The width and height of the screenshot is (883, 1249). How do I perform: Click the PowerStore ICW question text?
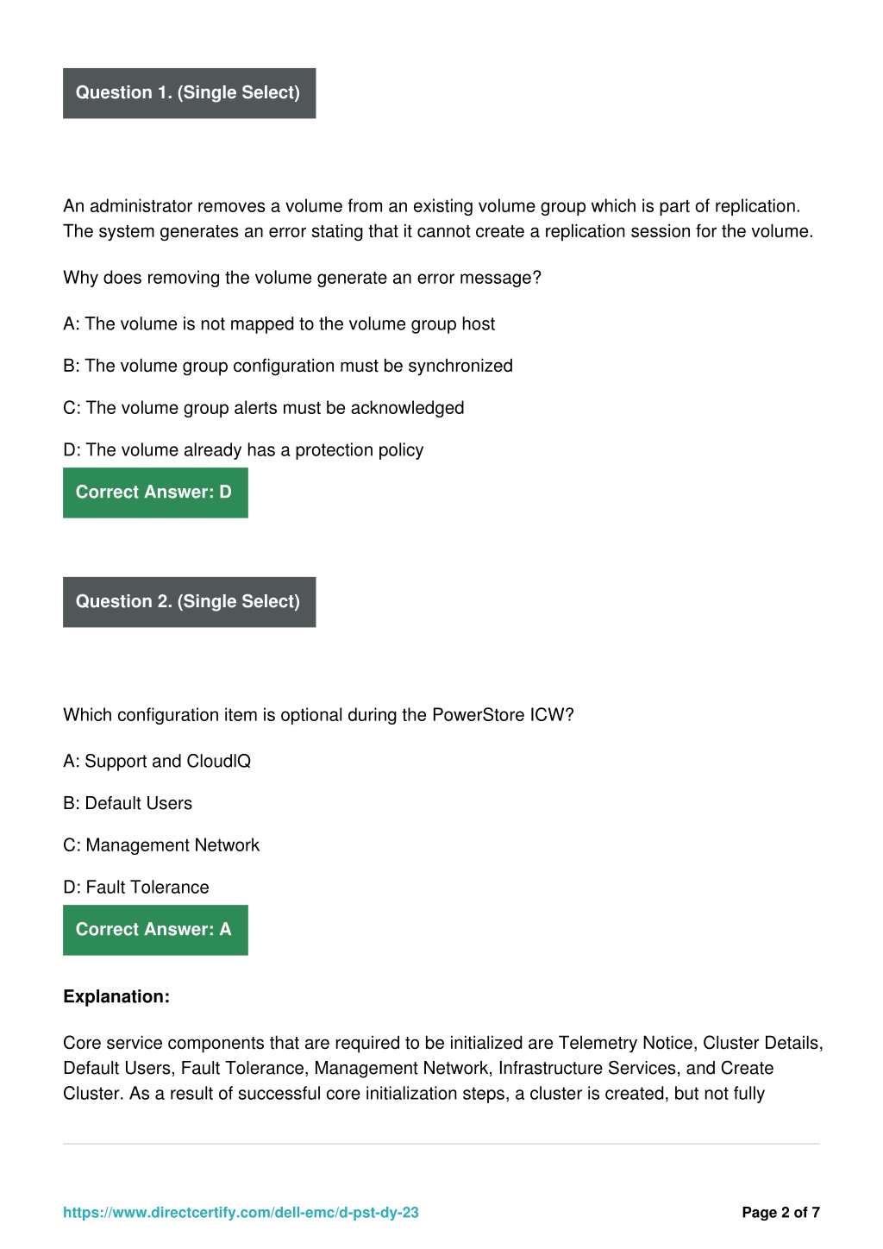point(318,715)
